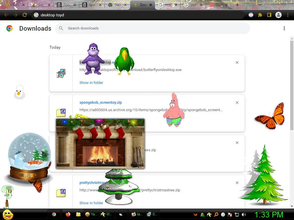The height and width of the screenshot is (220, 294).
Task: Click the network tray icon
Action: click(237, 215)
